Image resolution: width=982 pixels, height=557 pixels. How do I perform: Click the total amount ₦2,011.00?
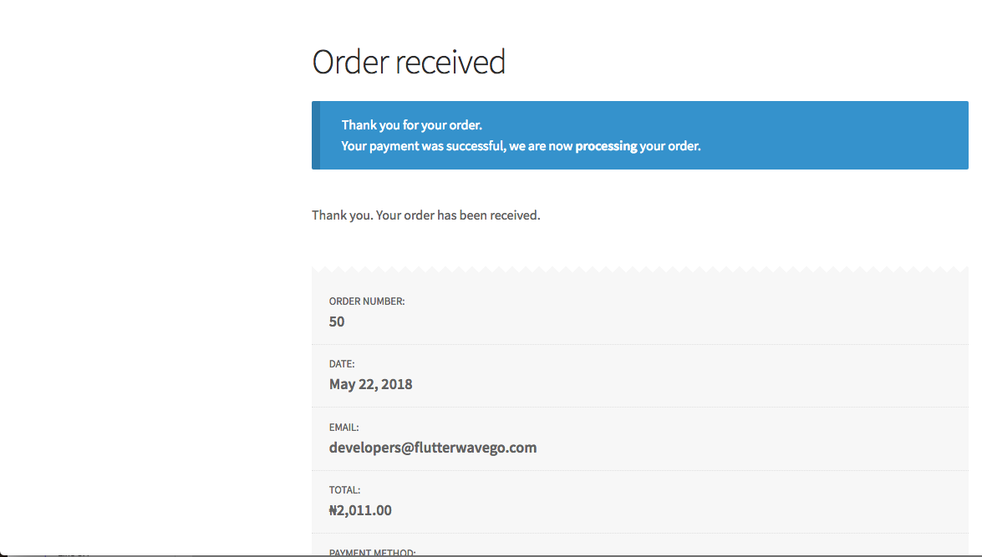[360, 511]
